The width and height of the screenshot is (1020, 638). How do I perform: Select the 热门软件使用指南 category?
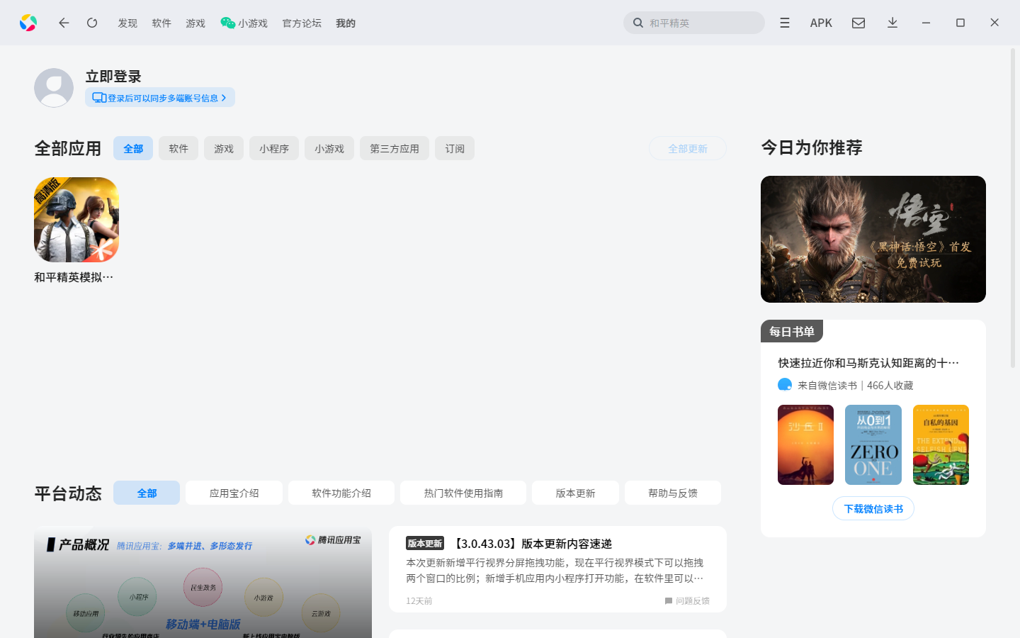click(x=463, y=493)
